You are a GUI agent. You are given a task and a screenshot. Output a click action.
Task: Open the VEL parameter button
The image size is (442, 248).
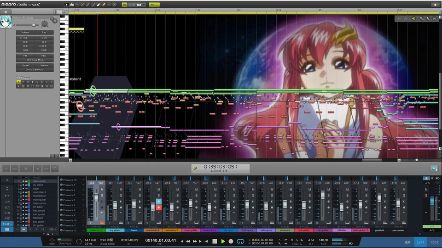[25, 38]
